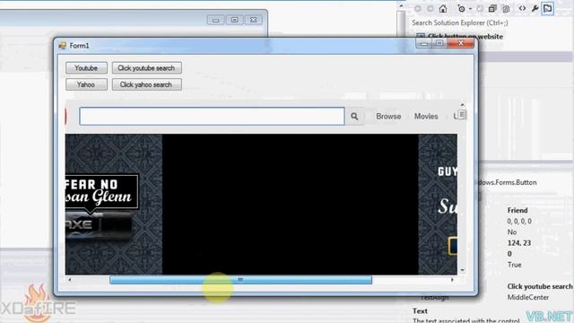The height and width of the screenshot is (323, 574).
Task: Click the Pending Changes Filter clock icon
Action: pos(461,9)
